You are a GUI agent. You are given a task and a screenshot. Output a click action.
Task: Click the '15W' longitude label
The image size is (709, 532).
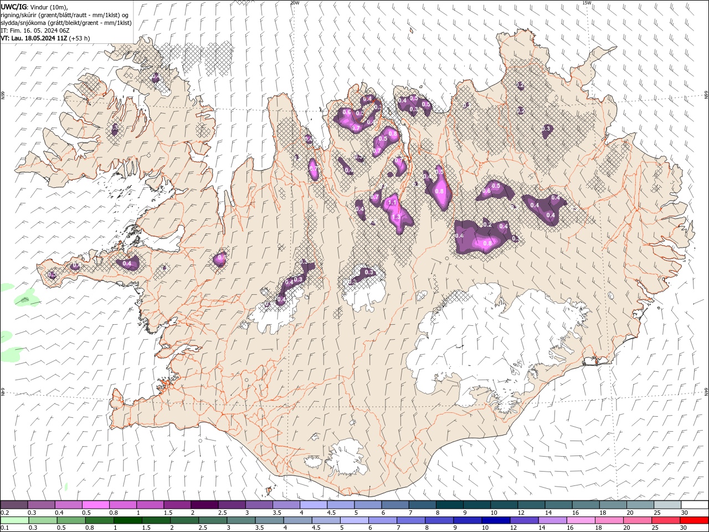point(587,3)
